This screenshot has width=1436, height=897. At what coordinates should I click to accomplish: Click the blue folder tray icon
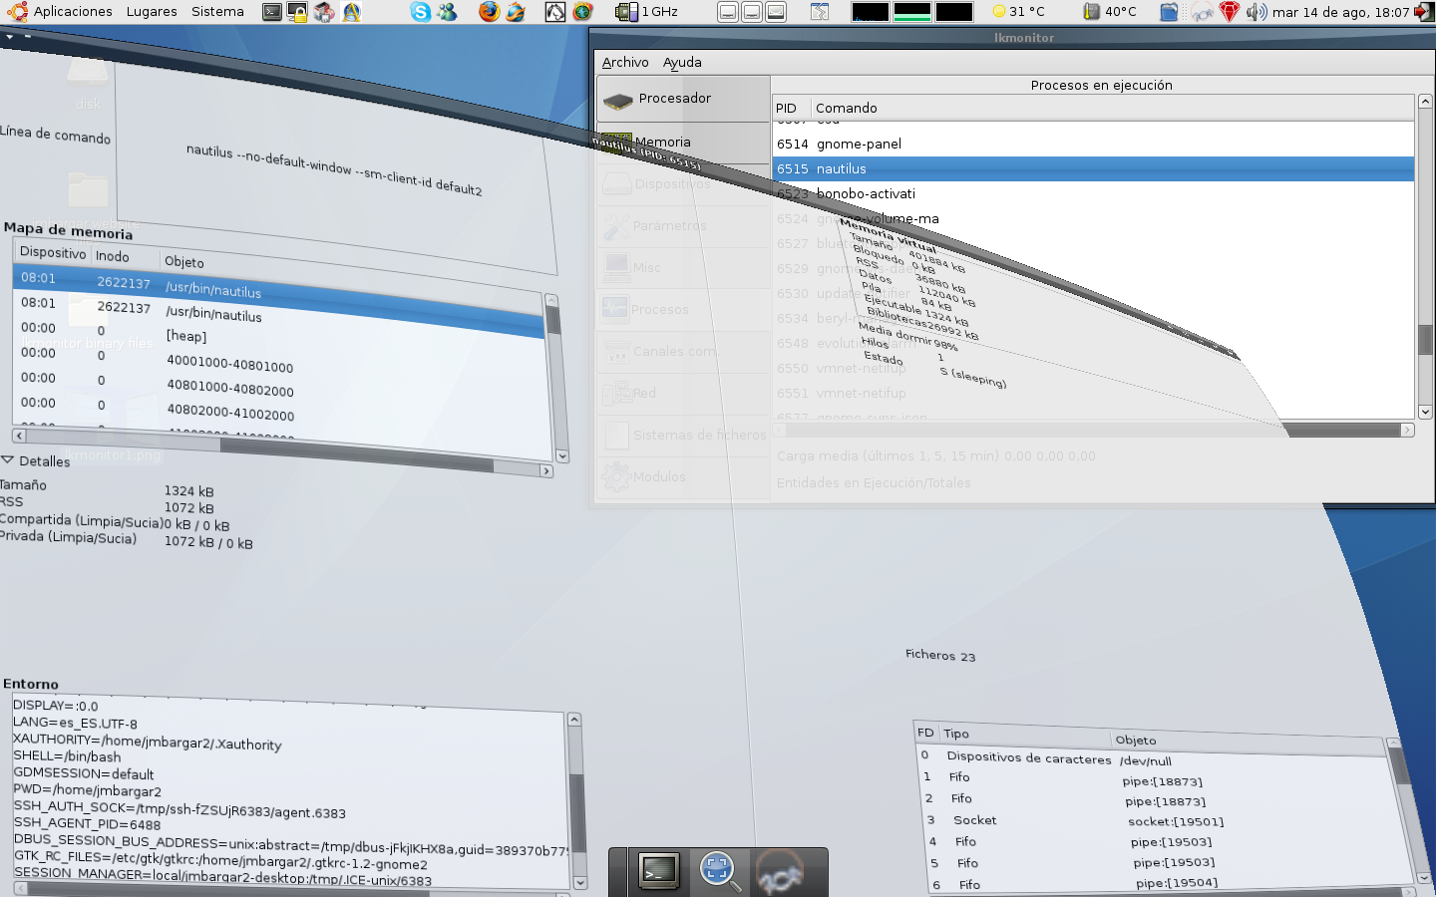(x=1169, y=12)
